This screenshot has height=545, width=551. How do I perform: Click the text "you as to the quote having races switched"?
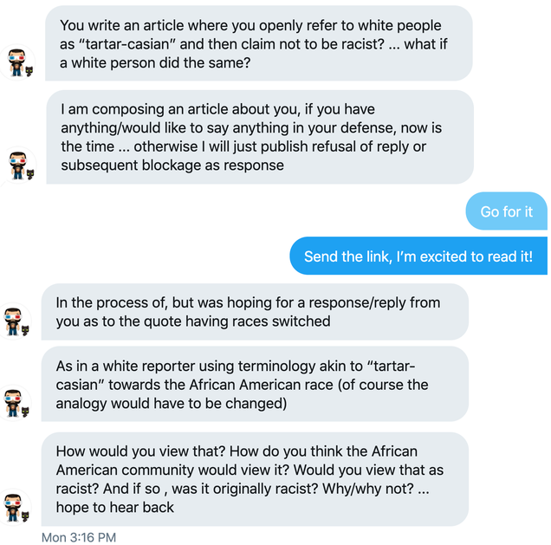click(x=193, y=321)
